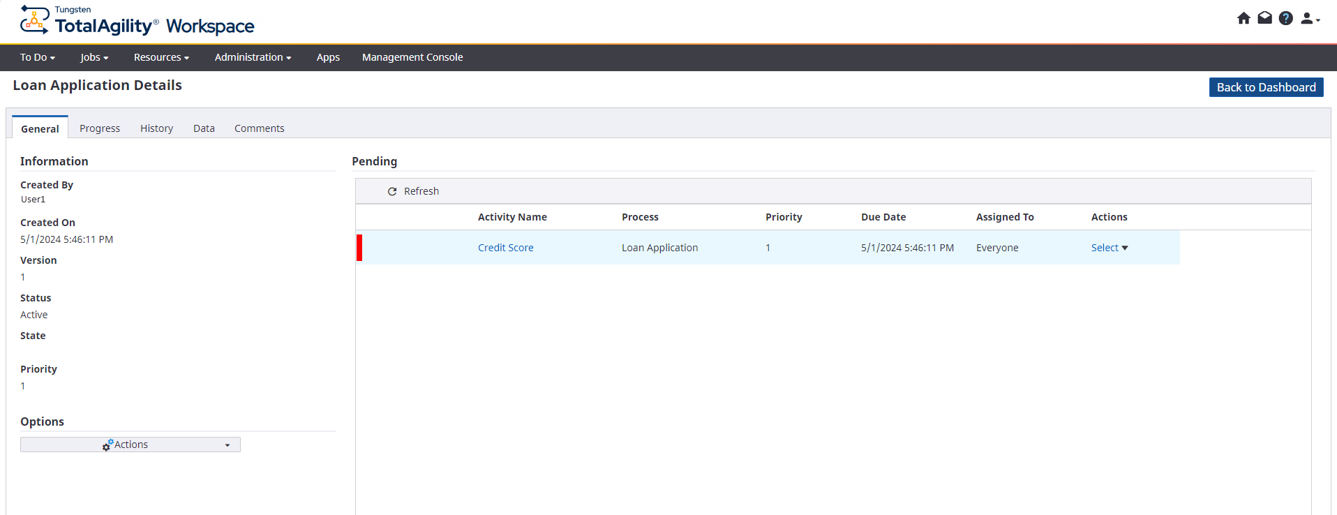Viewport: 1337px width, 515px height.
Task: Open the Resources menu
Action: point(161,57)
